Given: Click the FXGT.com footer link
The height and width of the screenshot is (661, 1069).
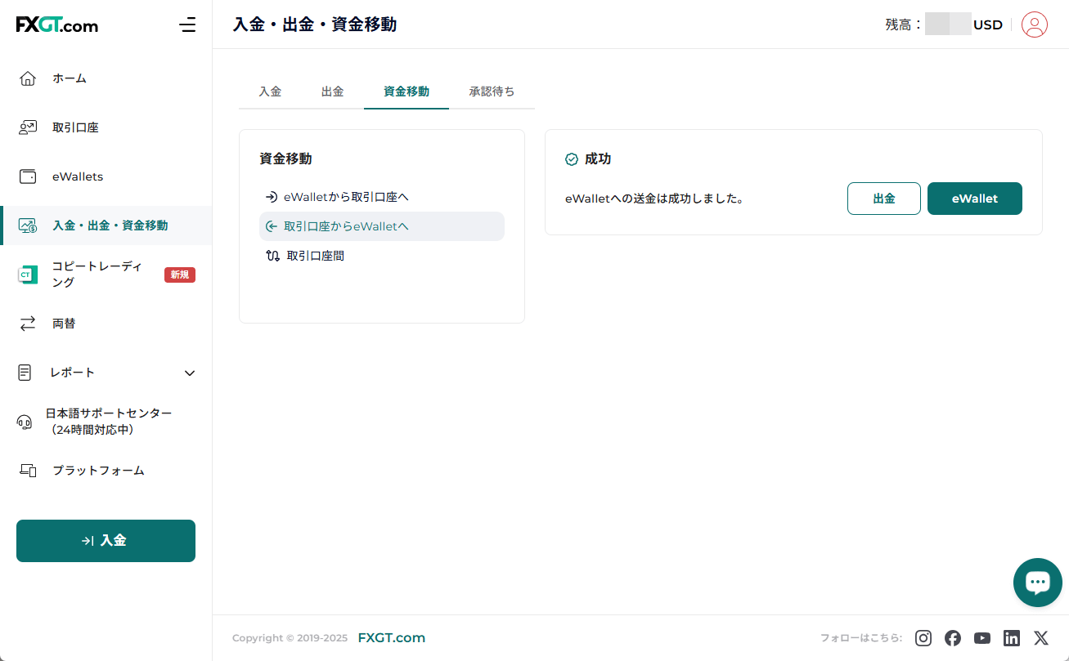Looking at the screenshot, I should click(x=391, y=638).
